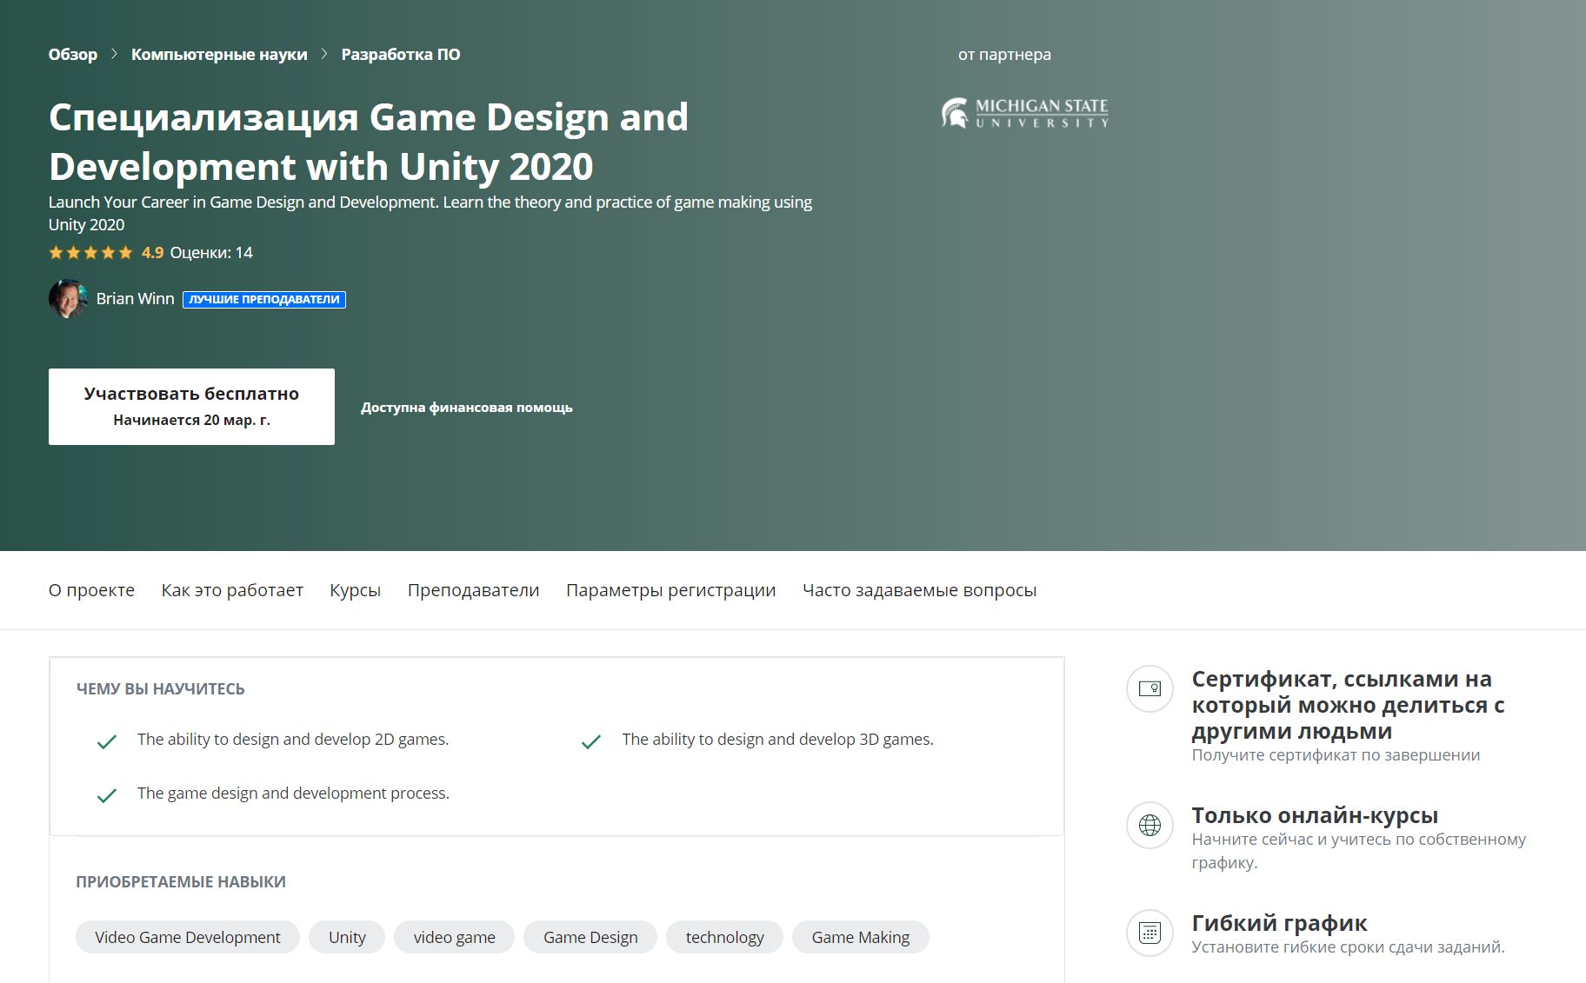Image resolution: width=1586 pixels, height=983 pixels.
Task: Select the Game Design skill tag
Action: click(x=590, y=937)
